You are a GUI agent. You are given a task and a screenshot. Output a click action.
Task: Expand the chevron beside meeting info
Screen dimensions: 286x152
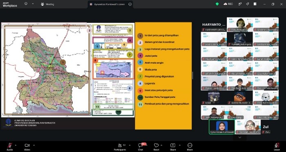click(x=33, y=4)
